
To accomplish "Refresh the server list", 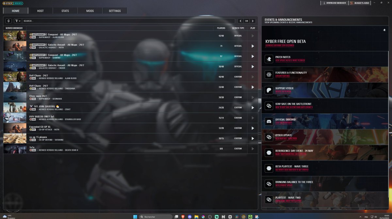I will 8,21.
